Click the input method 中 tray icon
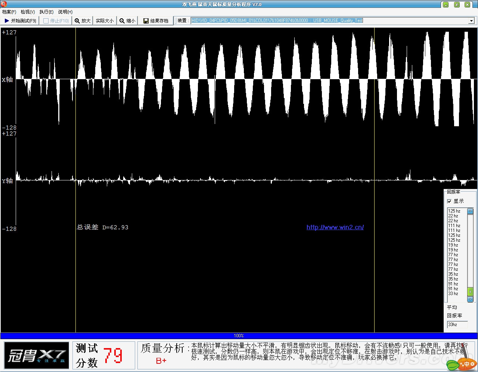Screen dimensions: 478x372 coord(467,363)
